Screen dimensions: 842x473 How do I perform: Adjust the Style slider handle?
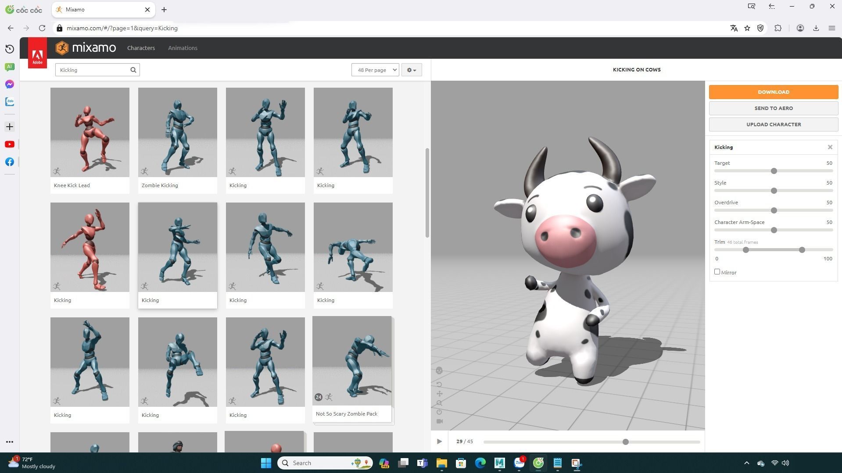tap(774, 190)
